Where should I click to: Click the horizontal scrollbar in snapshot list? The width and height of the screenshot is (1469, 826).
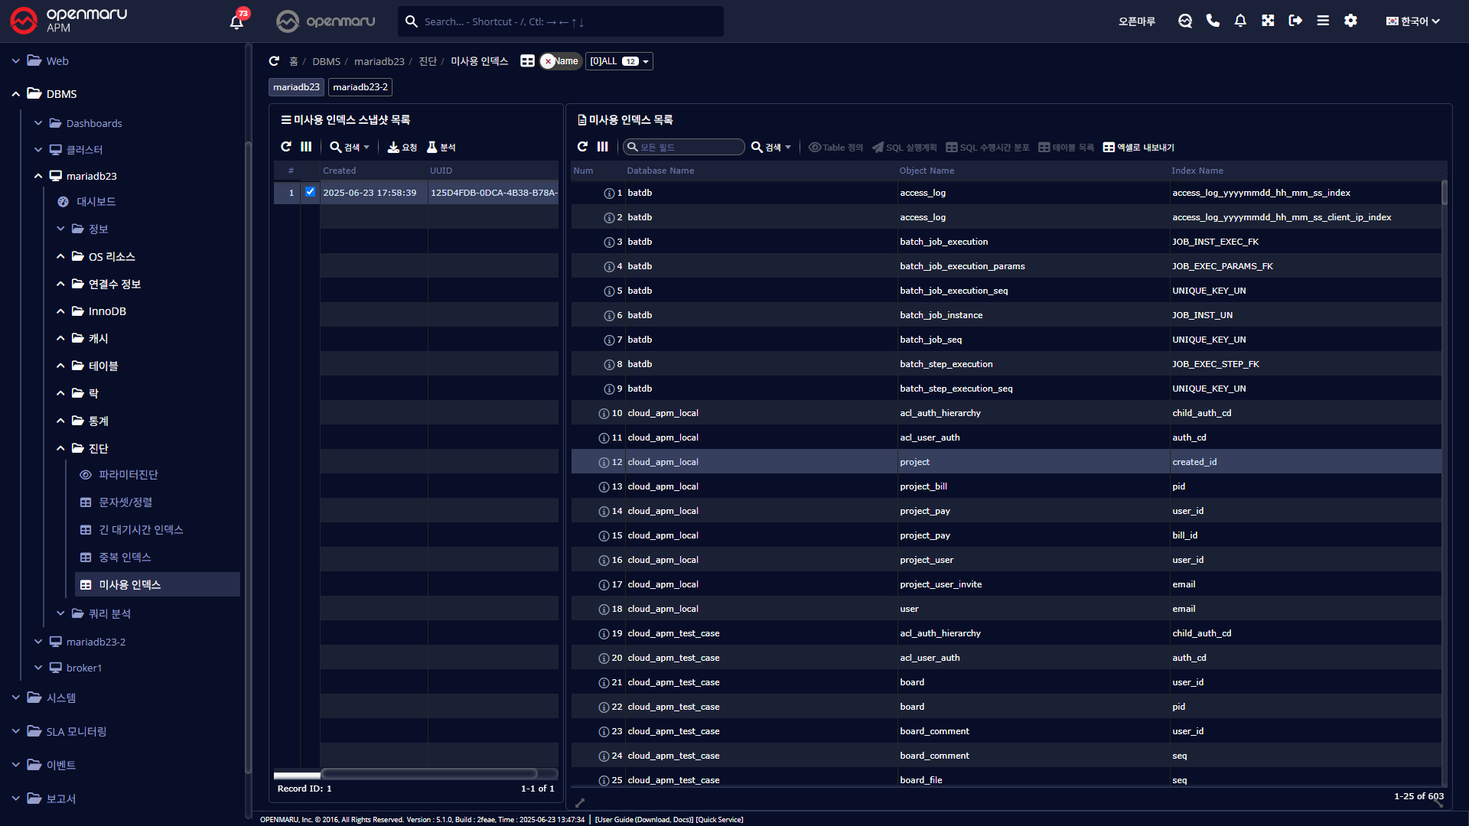pos(428,774)
